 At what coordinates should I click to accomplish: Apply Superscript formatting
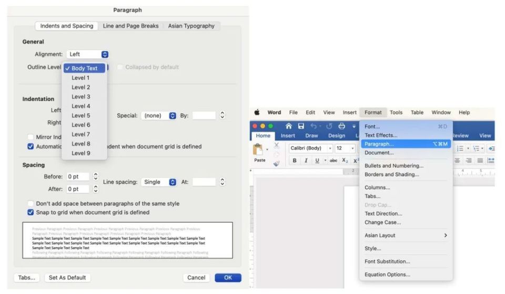(x=356, y=160)
